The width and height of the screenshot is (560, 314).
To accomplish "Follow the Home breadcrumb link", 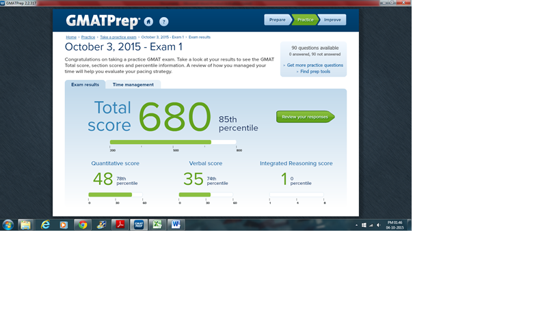I will 71,37.
